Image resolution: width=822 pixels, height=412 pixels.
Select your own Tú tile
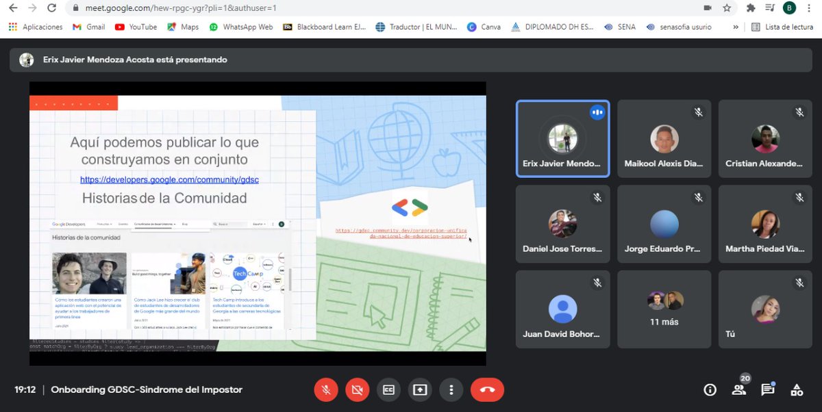pos(765,309)
